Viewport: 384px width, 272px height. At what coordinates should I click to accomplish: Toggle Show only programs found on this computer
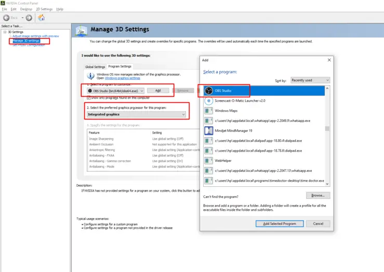point(89,98)
